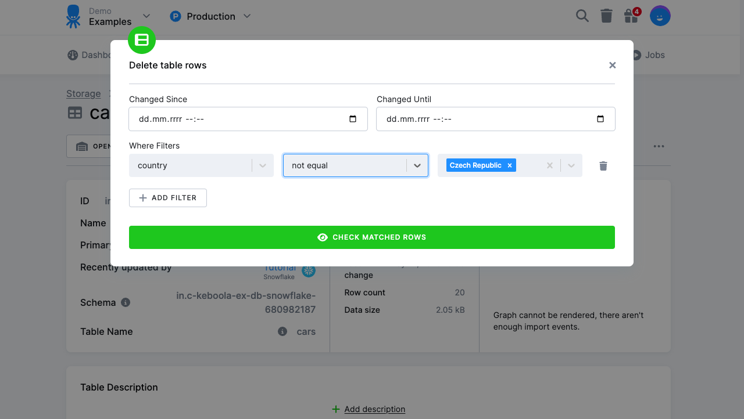Open the Storage breadcrumb link
The height and width of the screenshot is (419, 744).
click(x=83, y=93)
